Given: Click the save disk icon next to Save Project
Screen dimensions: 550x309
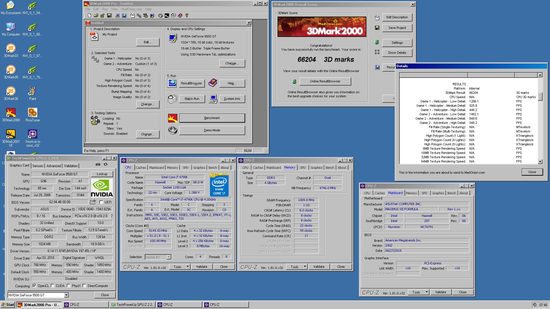Looking at the screenshot, I should 377,28.
